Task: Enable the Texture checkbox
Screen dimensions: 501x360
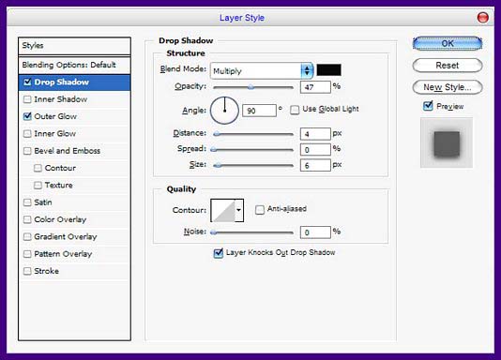Action: (x=38, y=185)
